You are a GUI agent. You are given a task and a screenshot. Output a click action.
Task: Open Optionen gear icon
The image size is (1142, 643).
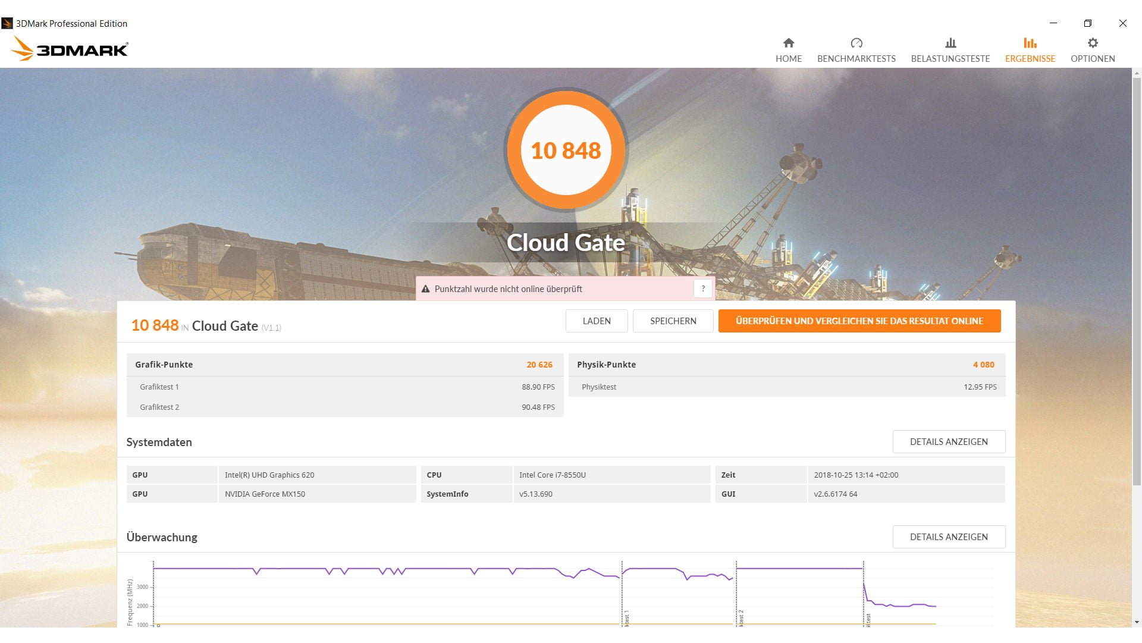(1093, 43)
